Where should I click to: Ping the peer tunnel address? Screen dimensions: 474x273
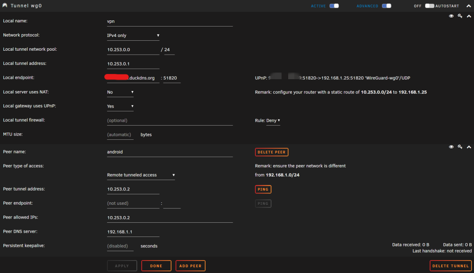[x=263, y=189]
